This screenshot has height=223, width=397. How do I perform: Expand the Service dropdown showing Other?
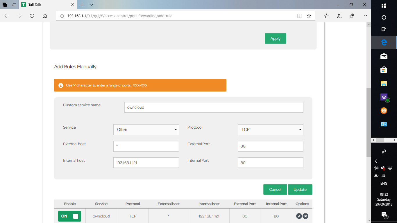(x=146, y=130)
